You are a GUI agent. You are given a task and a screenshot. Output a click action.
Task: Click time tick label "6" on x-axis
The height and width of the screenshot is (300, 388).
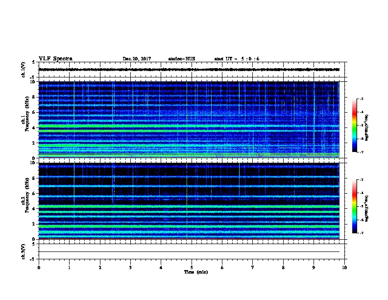point(222,267)
